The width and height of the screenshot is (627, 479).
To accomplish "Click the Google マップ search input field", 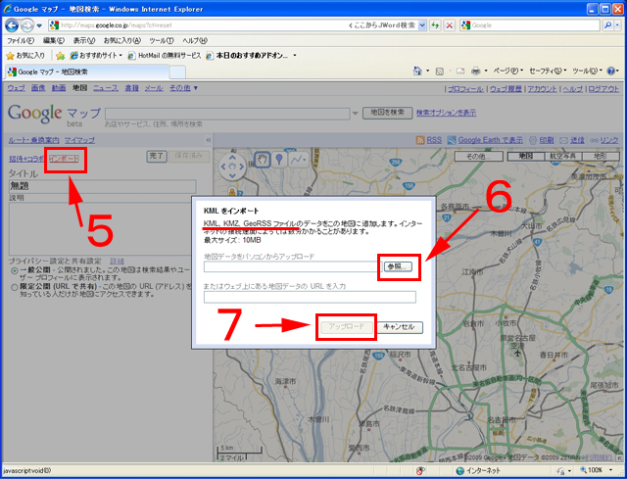I will [227, 114].
